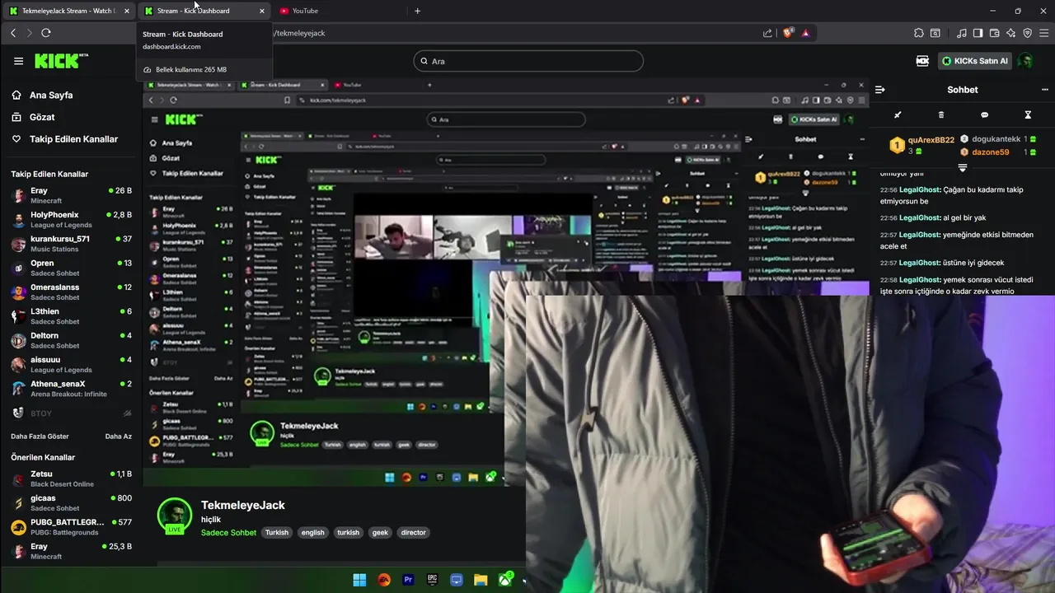Screen dimensions: 1055x593
Task: Open Deltorn channel in the followed list
Action: pyautogui.click(x=71, y=340)
